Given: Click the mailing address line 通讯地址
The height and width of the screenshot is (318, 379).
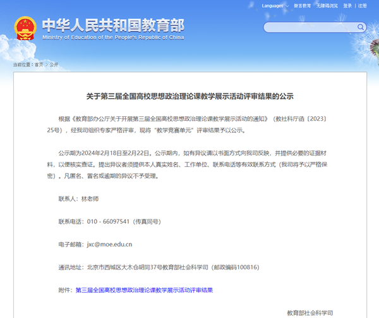Looking at the screenshot, I should [x=159, y=267].
